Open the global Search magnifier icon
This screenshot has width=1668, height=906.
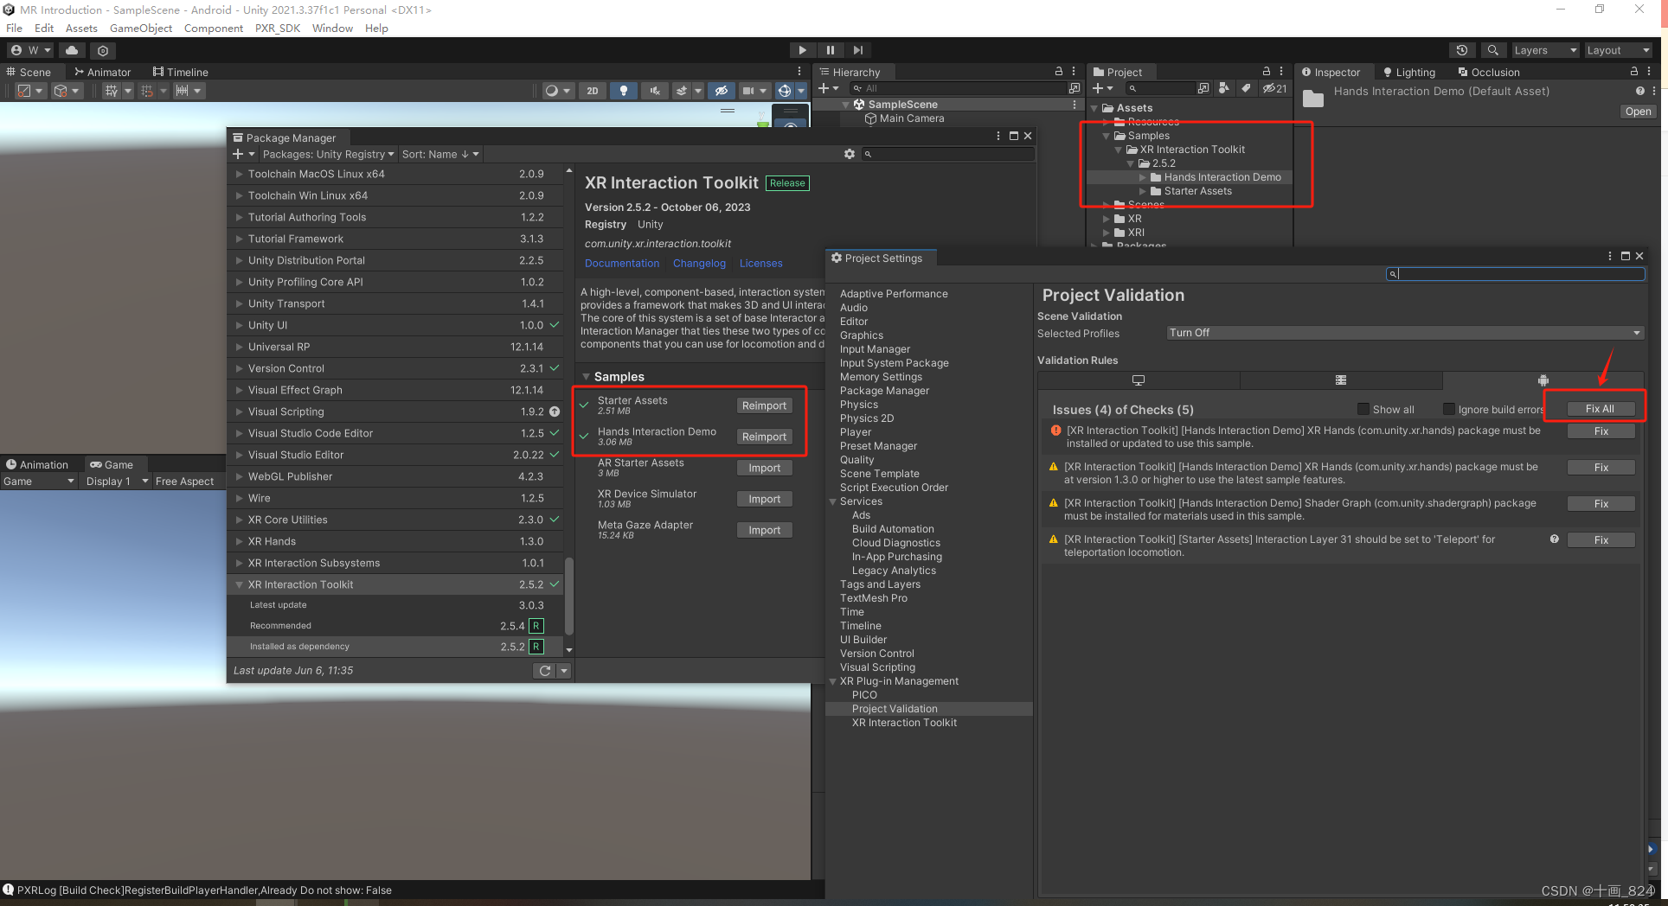click(x=1492, y=50)
